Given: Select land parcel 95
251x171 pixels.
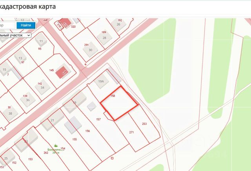Looking at the screenshot, I should click(x=40, y=49).
